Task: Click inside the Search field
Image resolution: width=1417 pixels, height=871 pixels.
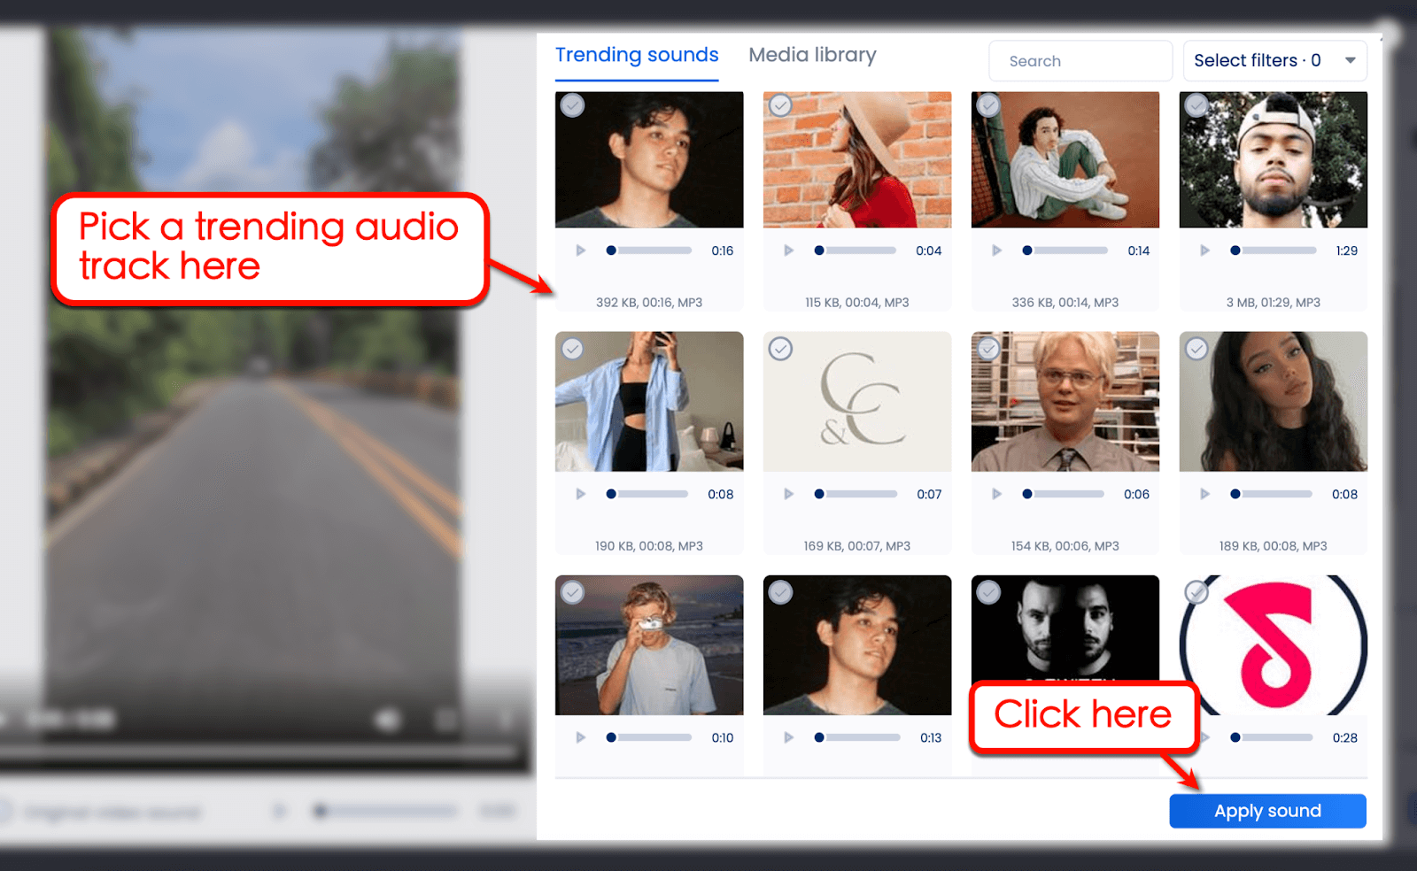Action: tap(1080, 60)
